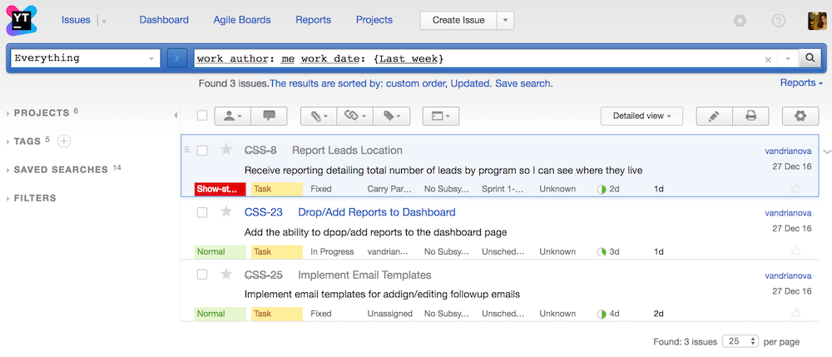Viewport: 832px width, 357px height.
Task: Open the search history dropdown arrow
Action: click(x=788, y=59)
